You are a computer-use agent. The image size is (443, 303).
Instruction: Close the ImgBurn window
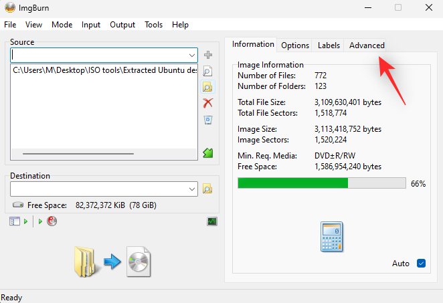tap(428, 7)
